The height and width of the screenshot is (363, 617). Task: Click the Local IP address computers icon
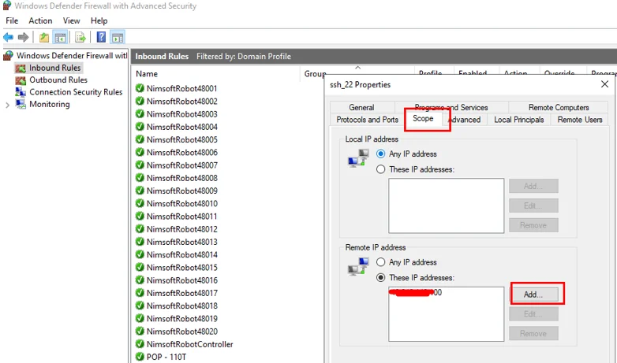pos(358,158)
